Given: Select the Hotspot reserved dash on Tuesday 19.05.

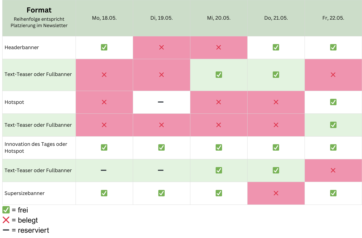Looking at the screenshot, I should pos(161,102).
